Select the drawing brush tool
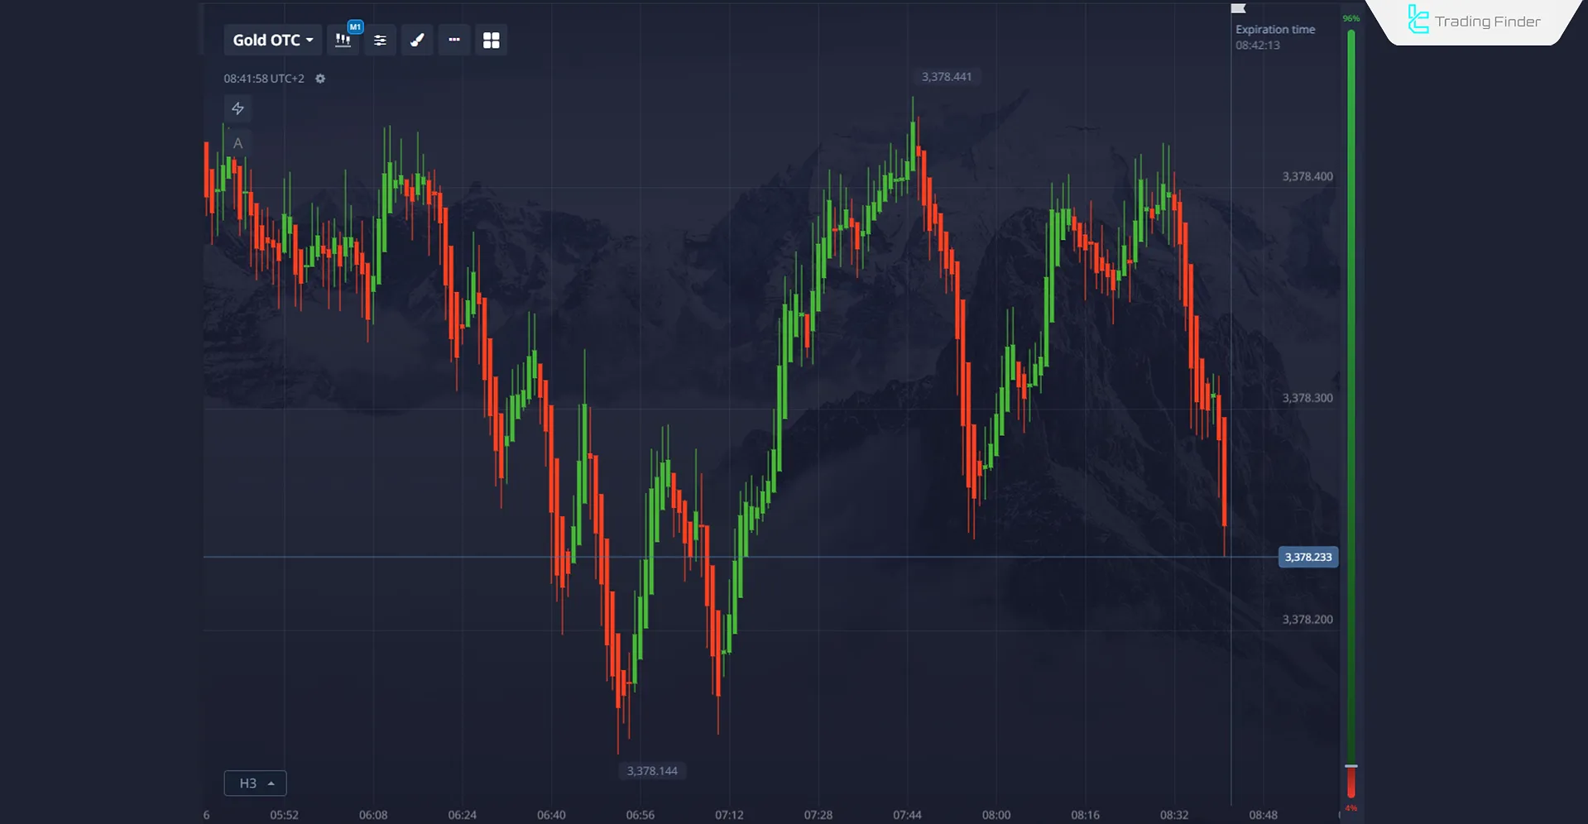Screen dimensions: 1588x824 [x=417, y=41]
